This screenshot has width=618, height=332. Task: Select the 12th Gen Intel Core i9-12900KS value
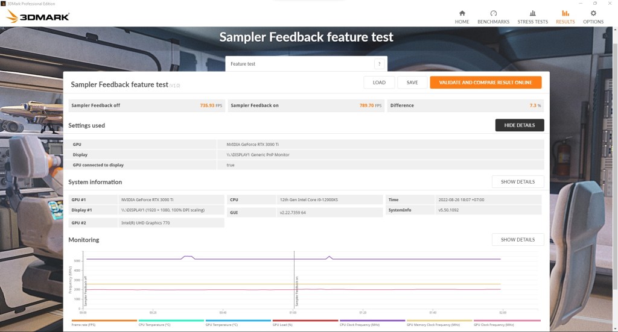(308, 200)
